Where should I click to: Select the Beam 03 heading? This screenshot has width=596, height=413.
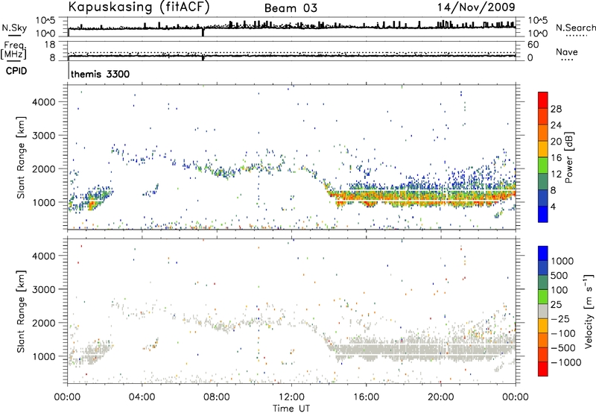click(x=291, y=8)
